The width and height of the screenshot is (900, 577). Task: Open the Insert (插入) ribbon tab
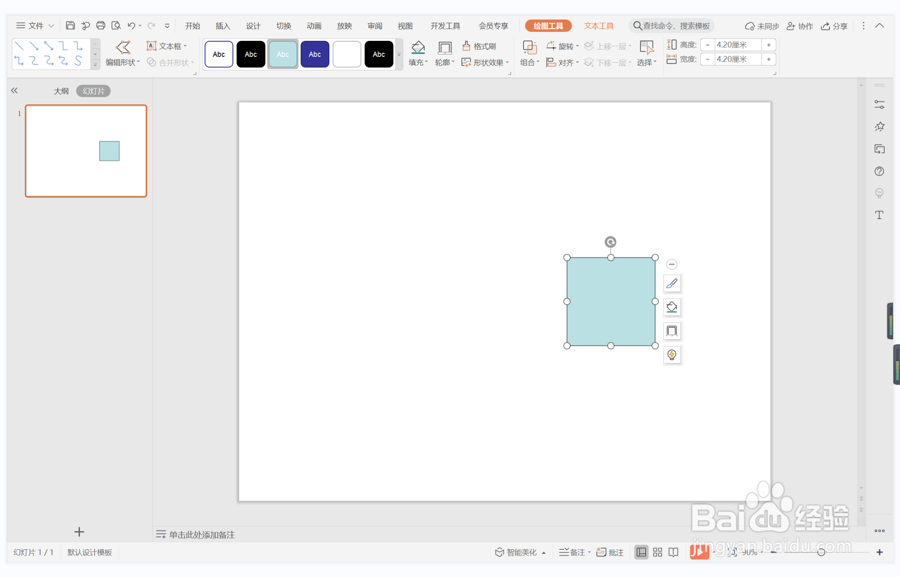point(222,26)
